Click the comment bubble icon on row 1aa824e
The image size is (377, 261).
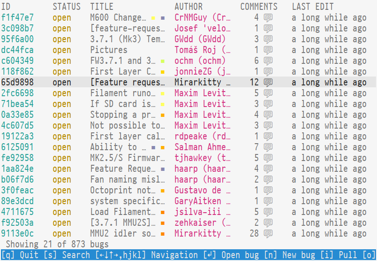268,169
